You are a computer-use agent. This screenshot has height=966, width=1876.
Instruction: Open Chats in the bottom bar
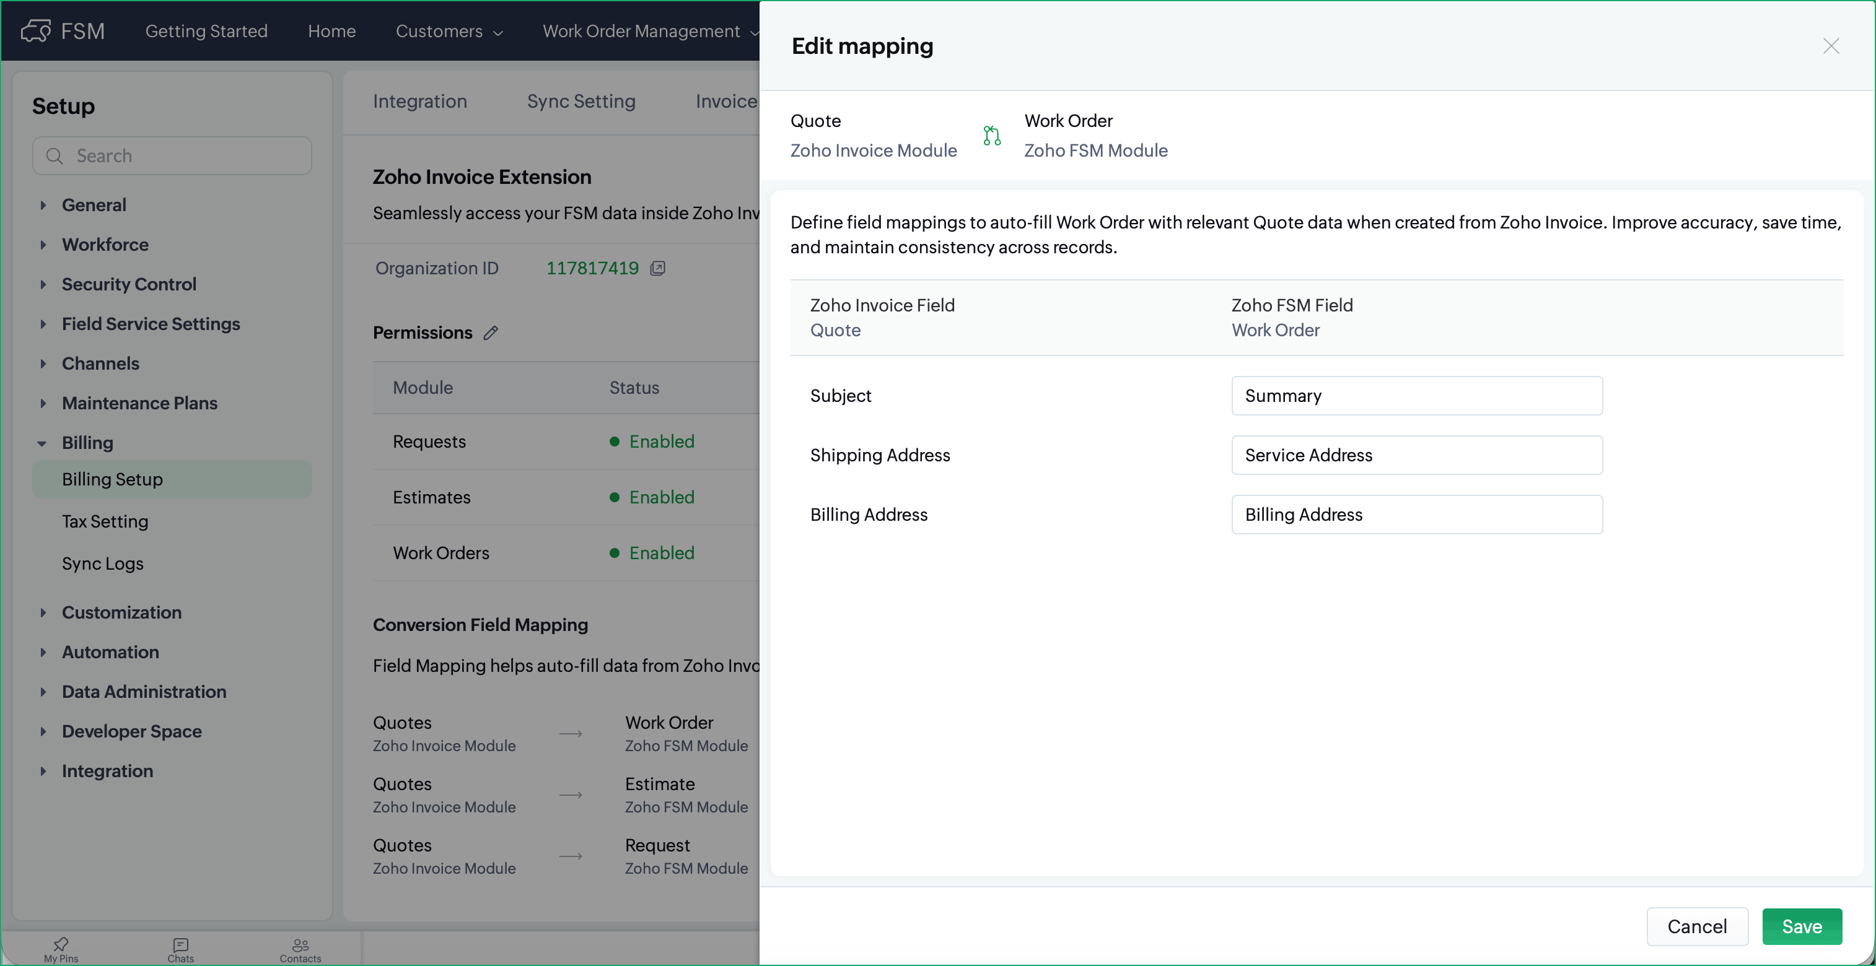point(180,949)
